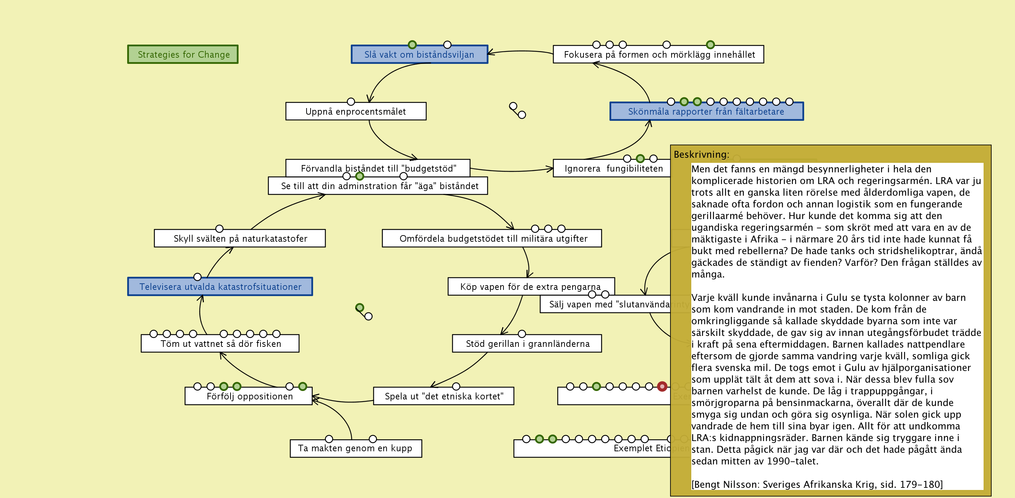Click the red circle marker

[x=662, y=386]
